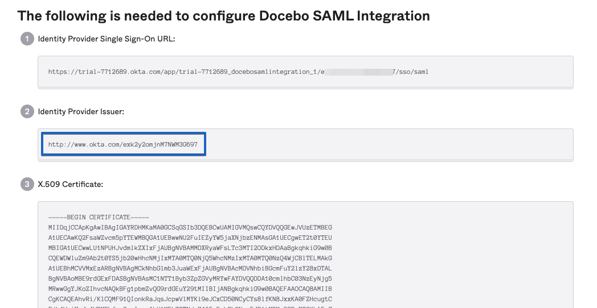Click the BEGIN CERTIFICATE line

click(x=99, y=217)
